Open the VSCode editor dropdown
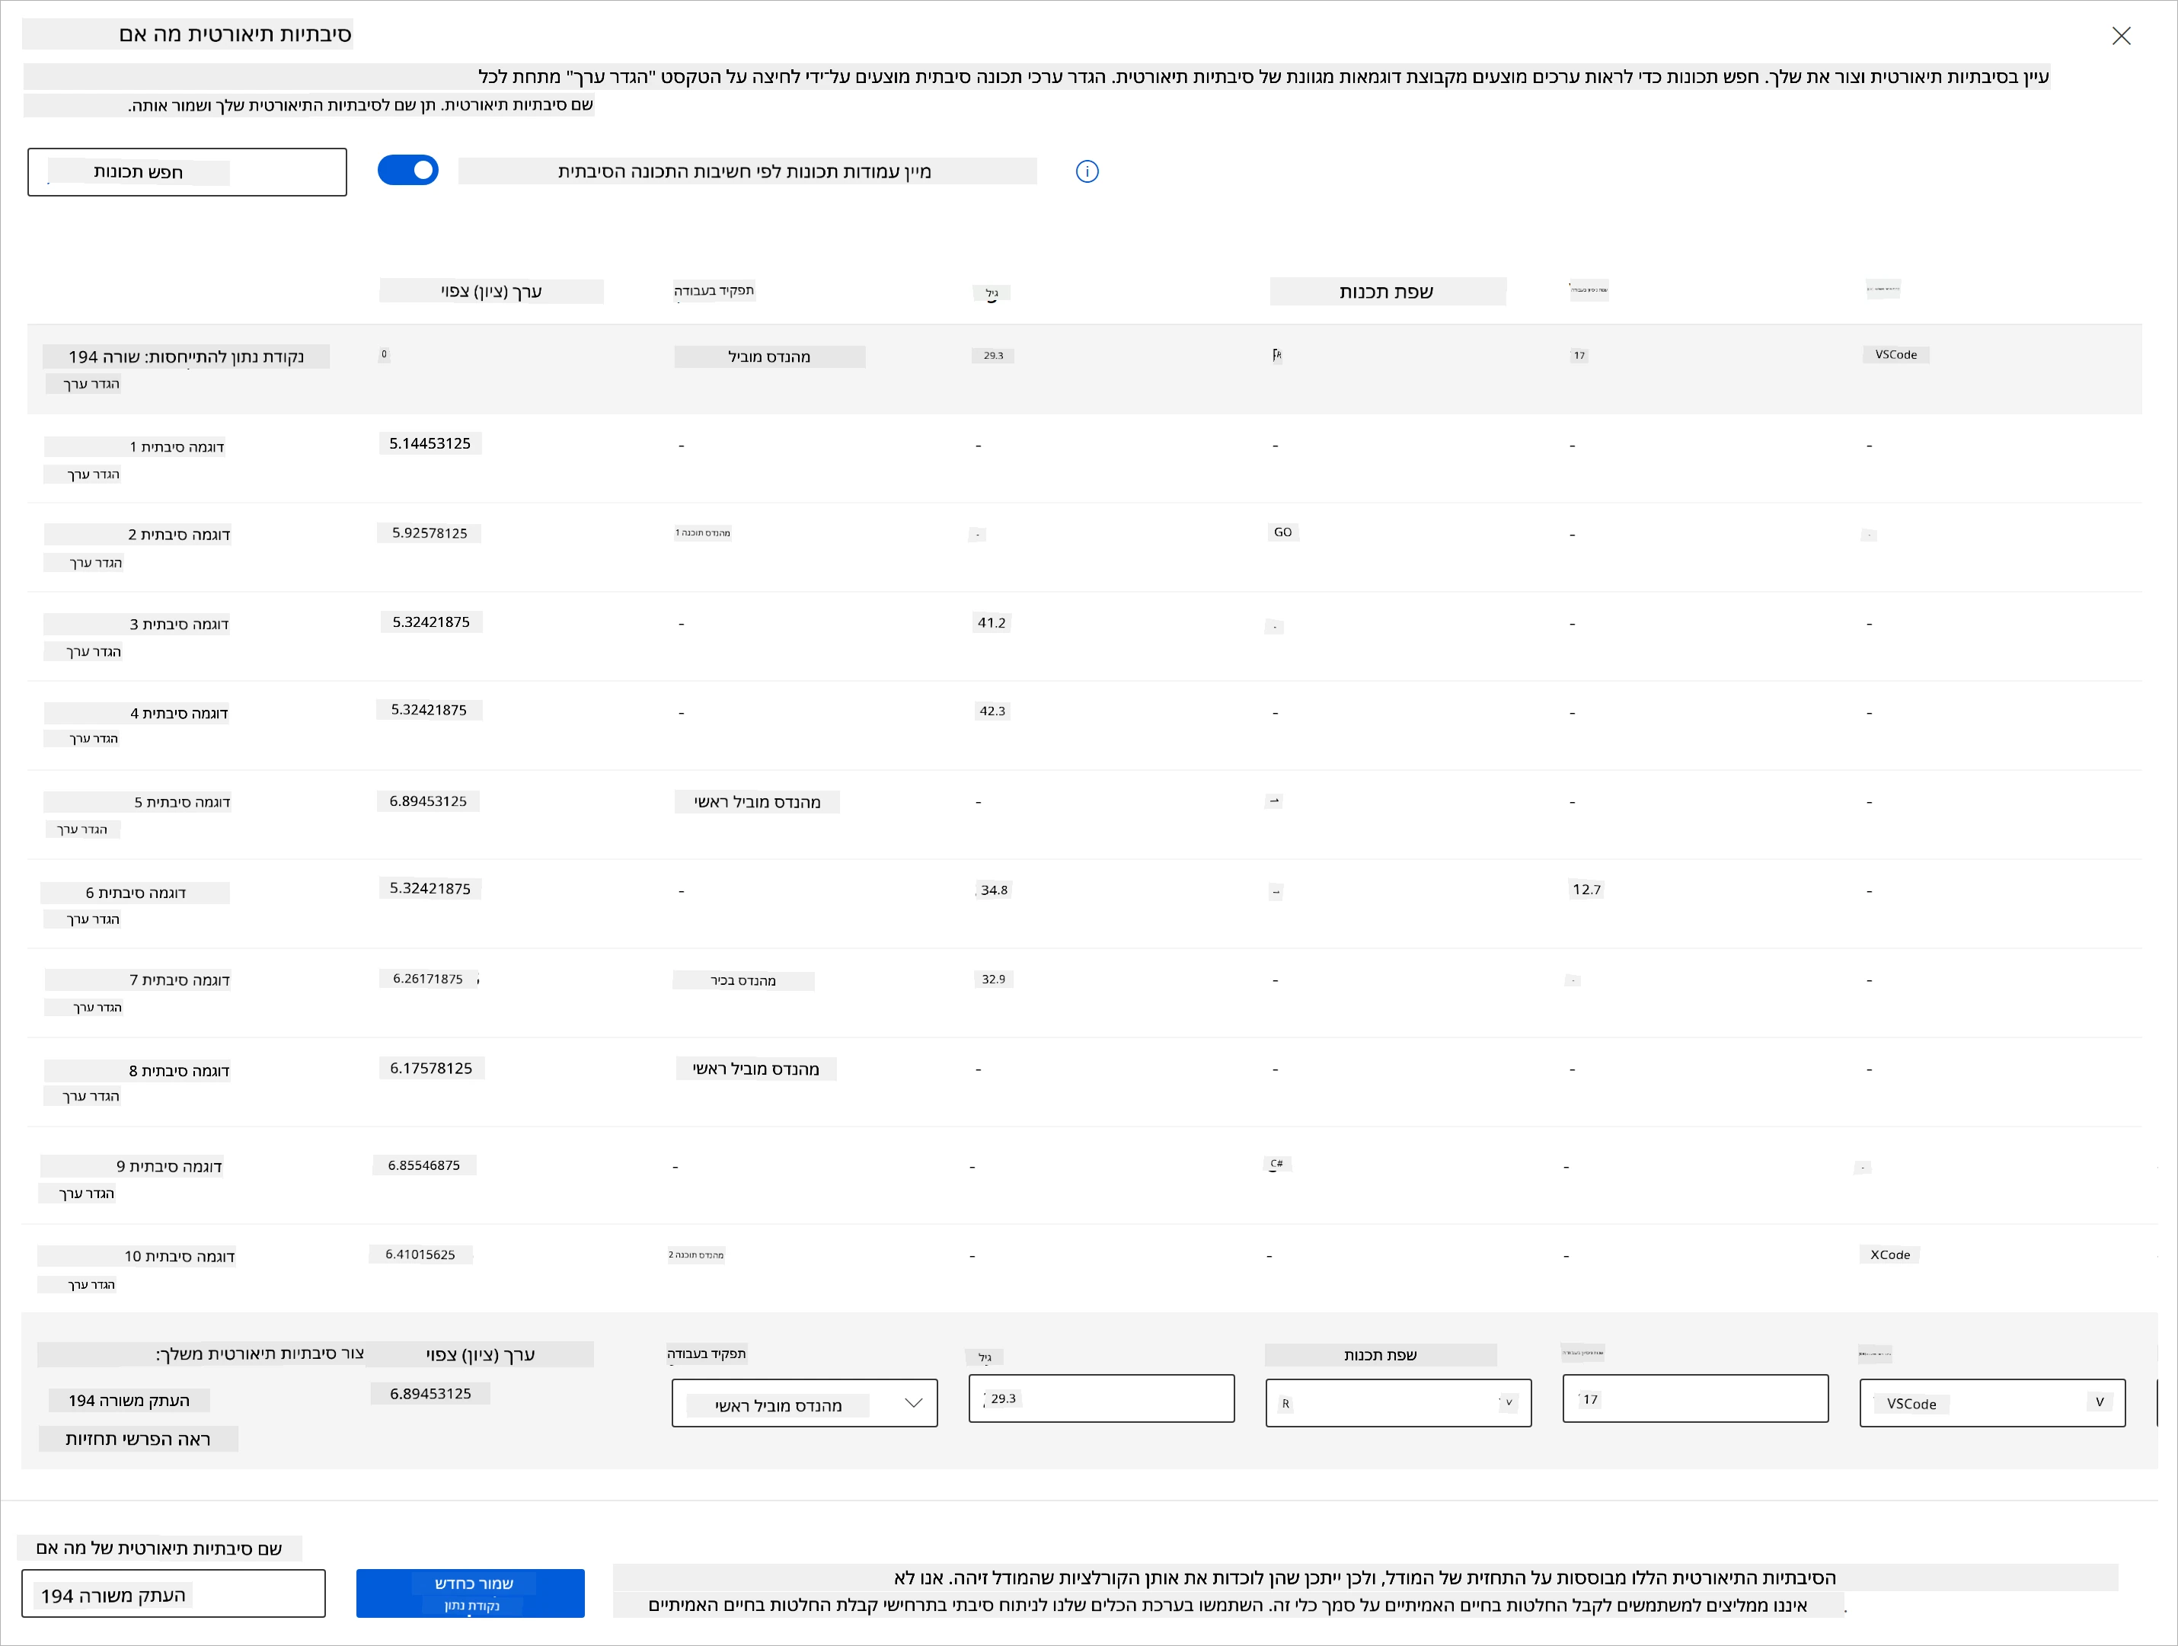Viewport: 2178px width, 1646px height. 1992,1403
